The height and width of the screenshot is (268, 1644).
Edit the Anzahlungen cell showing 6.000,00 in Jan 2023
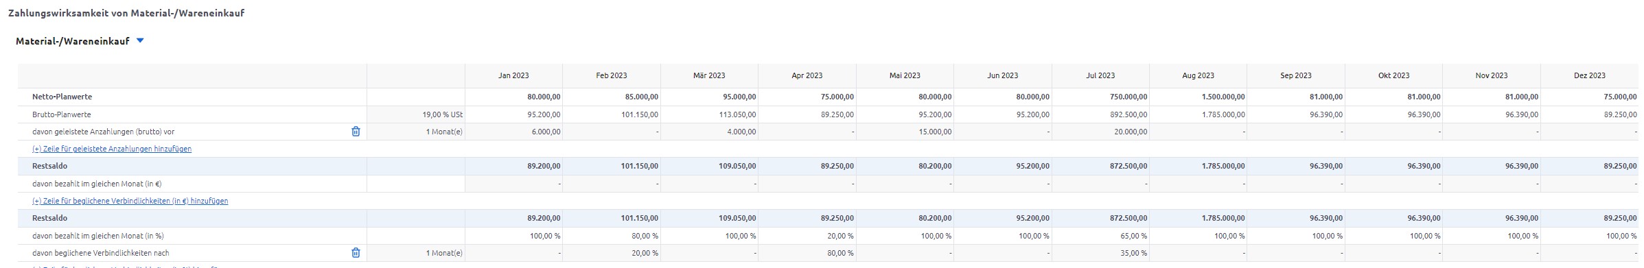click(513, 132)
